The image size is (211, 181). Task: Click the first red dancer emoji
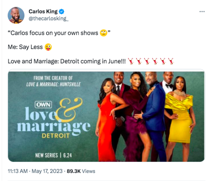(x=131, y=61)
